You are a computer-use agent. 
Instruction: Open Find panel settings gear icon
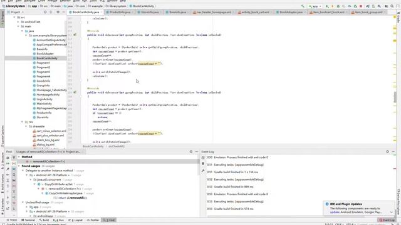(x=8, y=158)
